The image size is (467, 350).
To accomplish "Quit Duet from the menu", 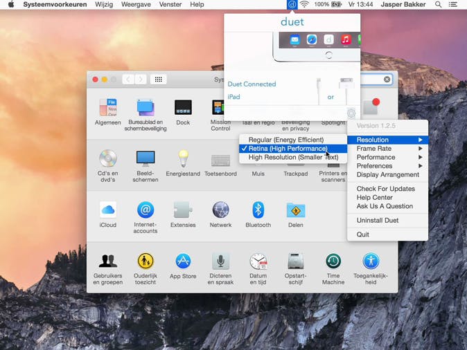I will click(x=388, y=234).
